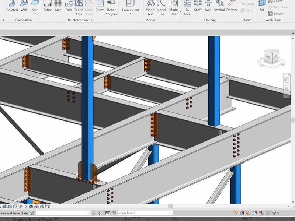The height and width of the screenshot is (221, 295).
Task: Click the Ref Plane button
Action: pyautogui.click(x=278, y=7)
